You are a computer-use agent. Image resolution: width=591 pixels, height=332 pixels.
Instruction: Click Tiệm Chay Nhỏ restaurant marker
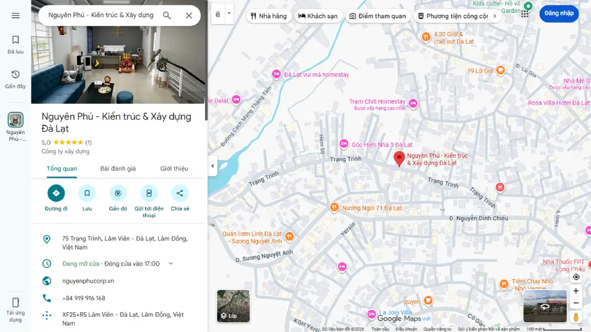tap(504, 284)
